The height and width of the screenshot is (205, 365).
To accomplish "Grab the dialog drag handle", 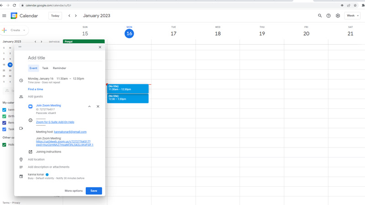I will click(x=20, y=47).
